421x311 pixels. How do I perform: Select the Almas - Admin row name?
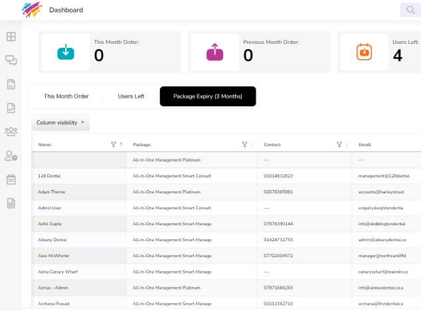coord(53,288)
